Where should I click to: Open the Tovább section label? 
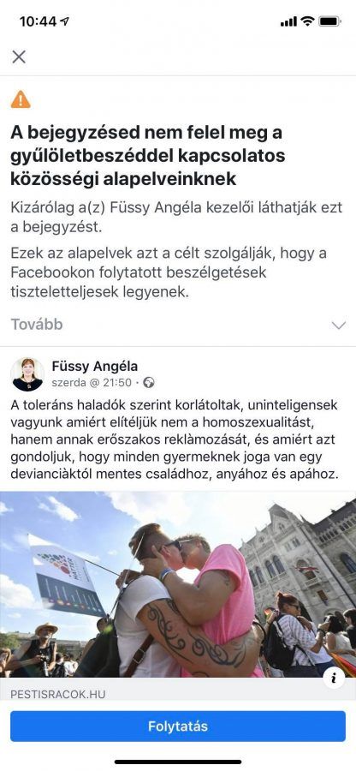click(37, 325)
